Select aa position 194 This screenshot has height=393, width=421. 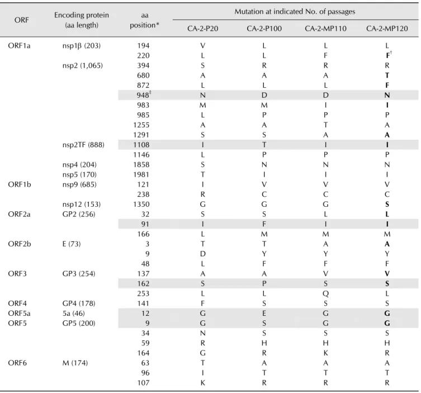143,46
